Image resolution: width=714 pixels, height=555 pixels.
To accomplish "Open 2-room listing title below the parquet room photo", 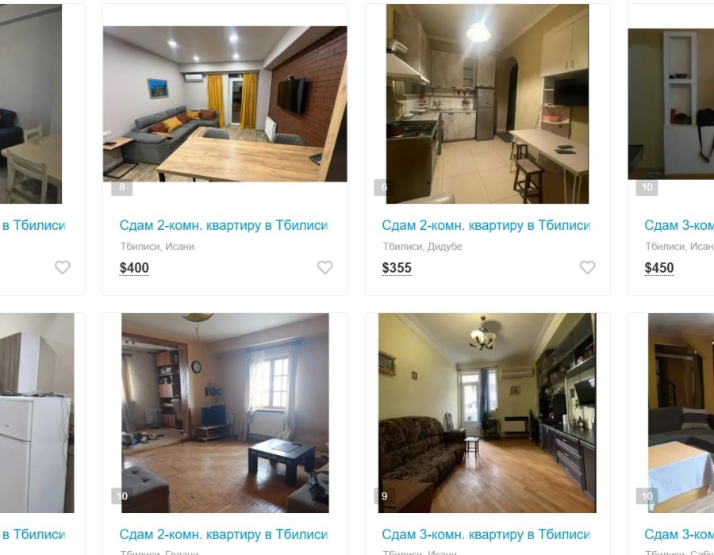I will (x=224, y=534).
